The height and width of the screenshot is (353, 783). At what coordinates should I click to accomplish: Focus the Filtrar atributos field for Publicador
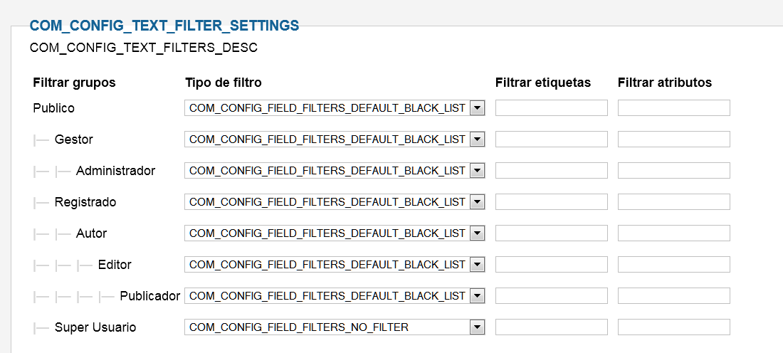tap(673, 296)
